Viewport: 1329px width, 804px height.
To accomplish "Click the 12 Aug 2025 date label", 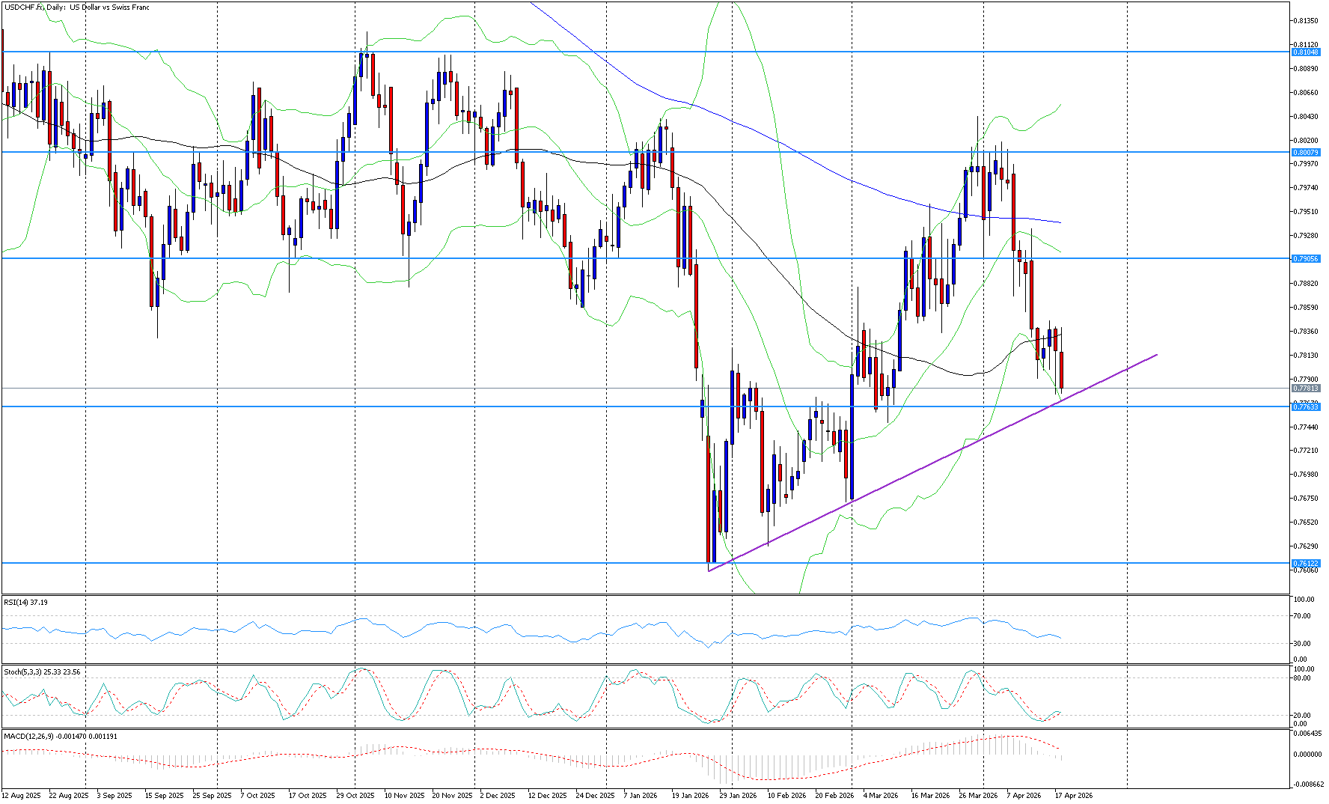I will tap(22, 795).
